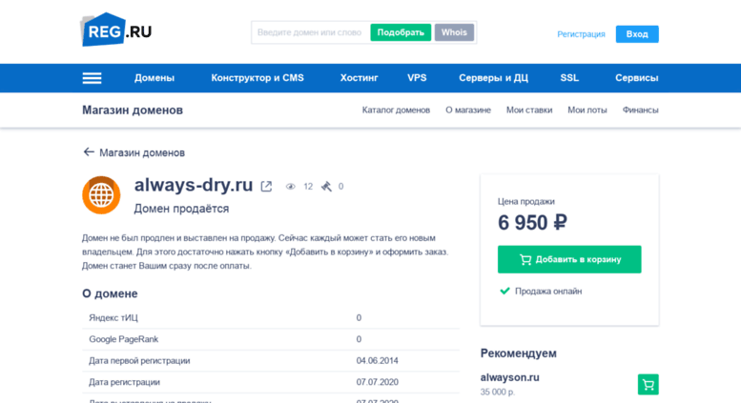741x403 pixels.
Task: Click the О домене heading
Action: coord(110,293)
